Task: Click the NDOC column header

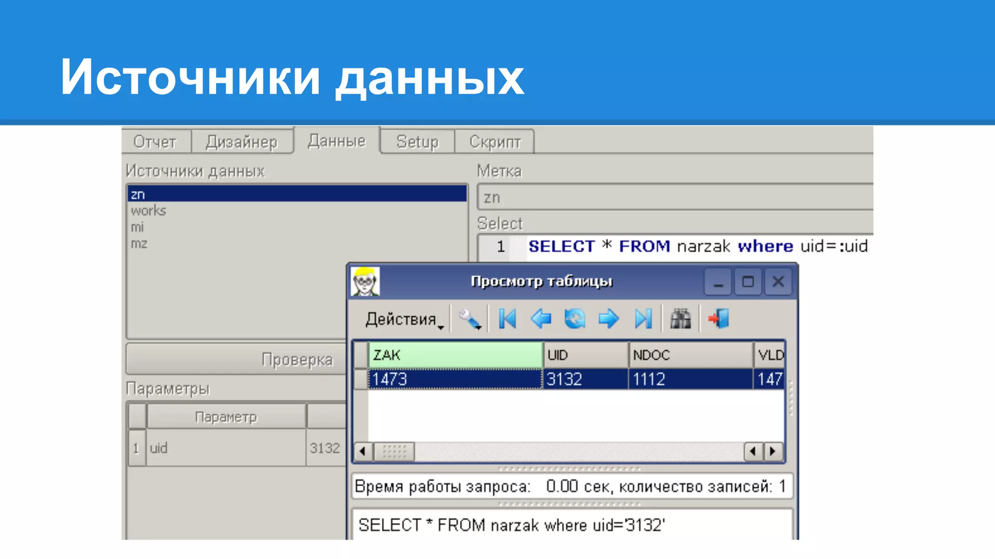Action: coord(690,355)
